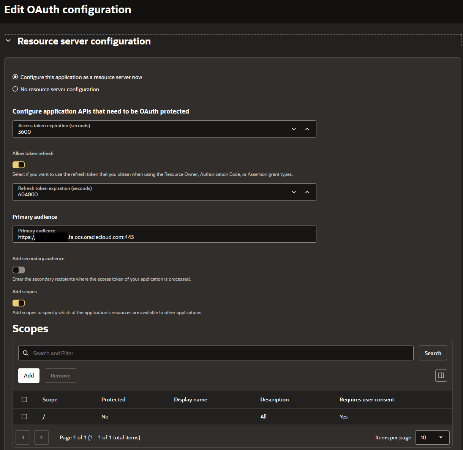
Task: Click the Add scope button
Action: coord(29,376)
